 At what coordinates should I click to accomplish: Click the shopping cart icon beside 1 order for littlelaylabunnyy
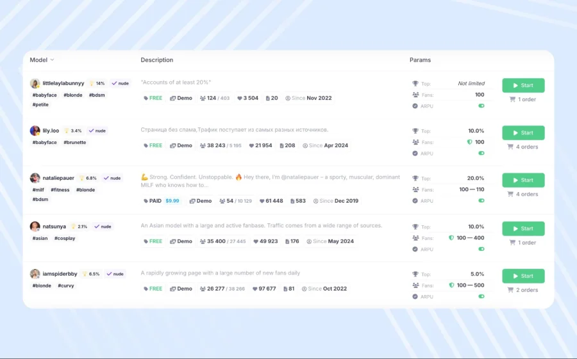(x=512, y=99)
